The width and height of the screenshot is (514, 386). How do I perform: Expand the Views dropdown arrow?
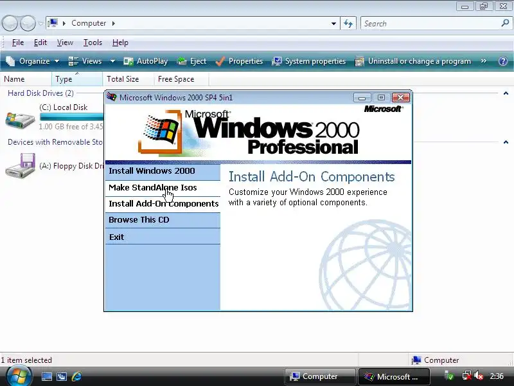112,61
